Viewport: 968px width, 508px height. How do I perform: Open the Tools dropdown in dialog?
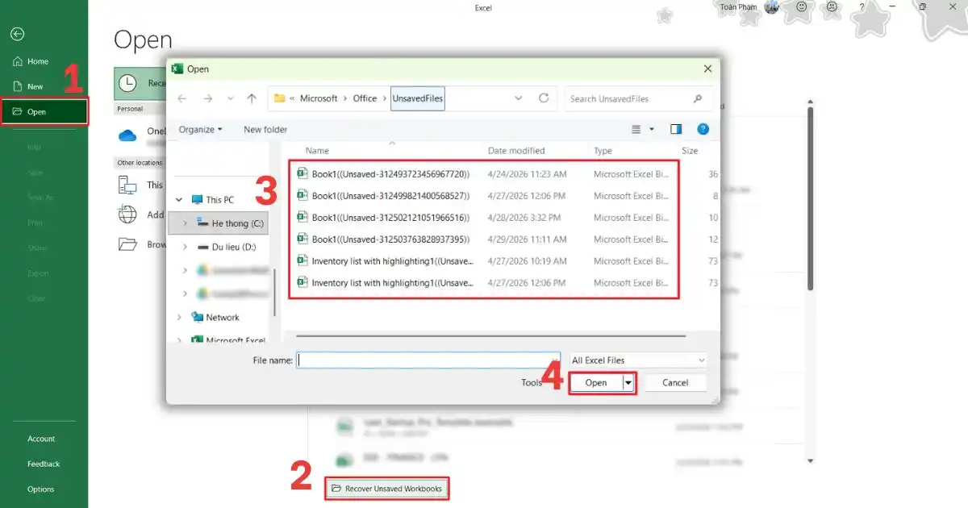pos(533,382)
